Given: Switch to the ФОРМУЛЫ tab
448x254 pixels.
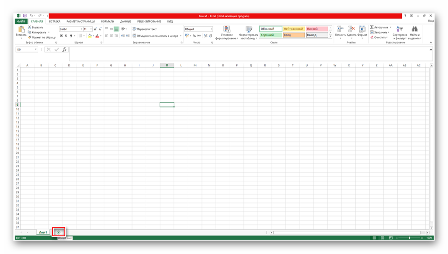Looking at the screenshot, I should [x=107, y=21].
